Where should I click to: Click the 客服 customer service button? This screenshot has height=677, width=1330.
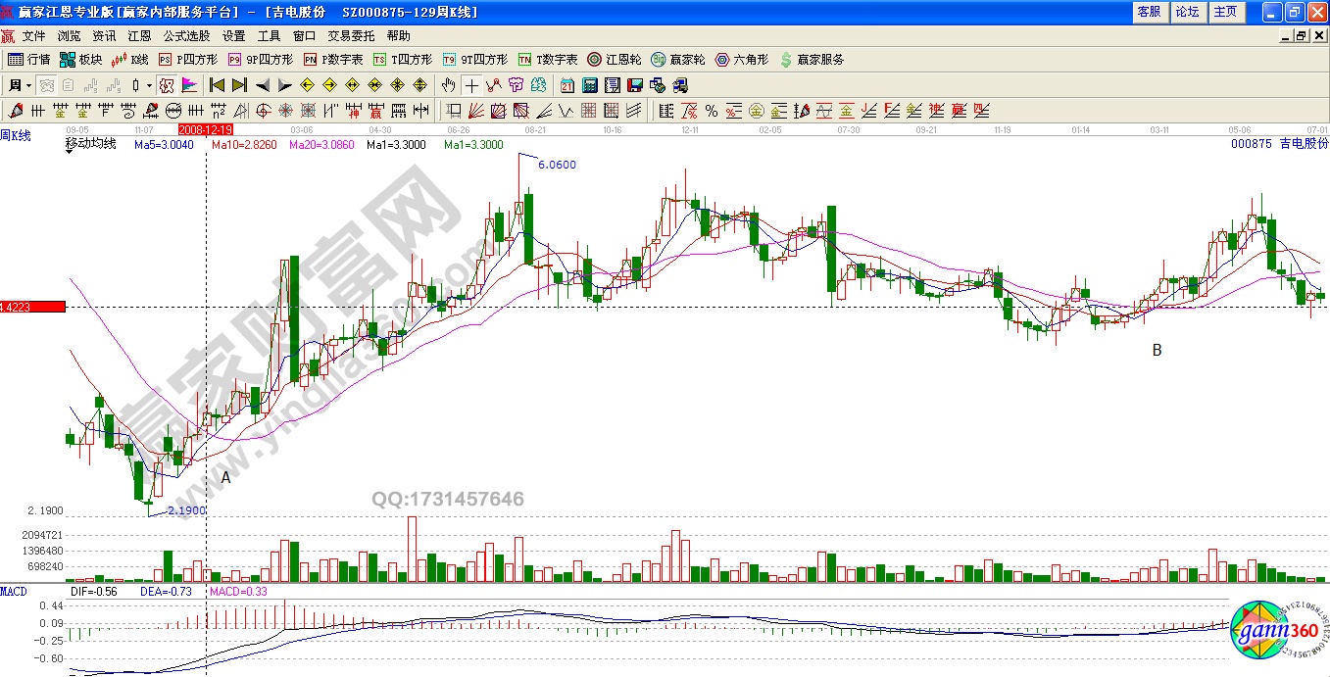tap(1149, 12)
